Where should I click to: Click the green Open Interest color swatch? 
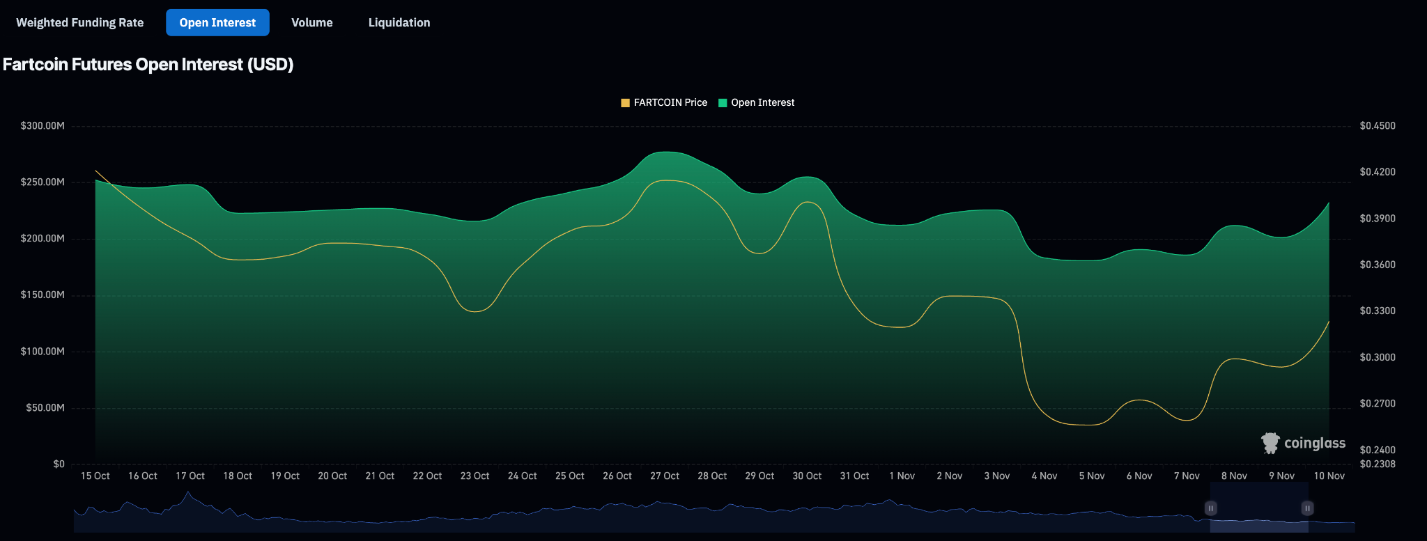click(723, 103)
